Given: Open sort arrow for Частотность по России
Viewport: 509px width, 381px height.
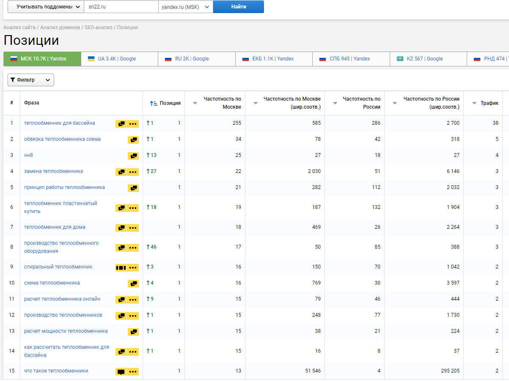Looking at the screenshot, I should 335,103.
